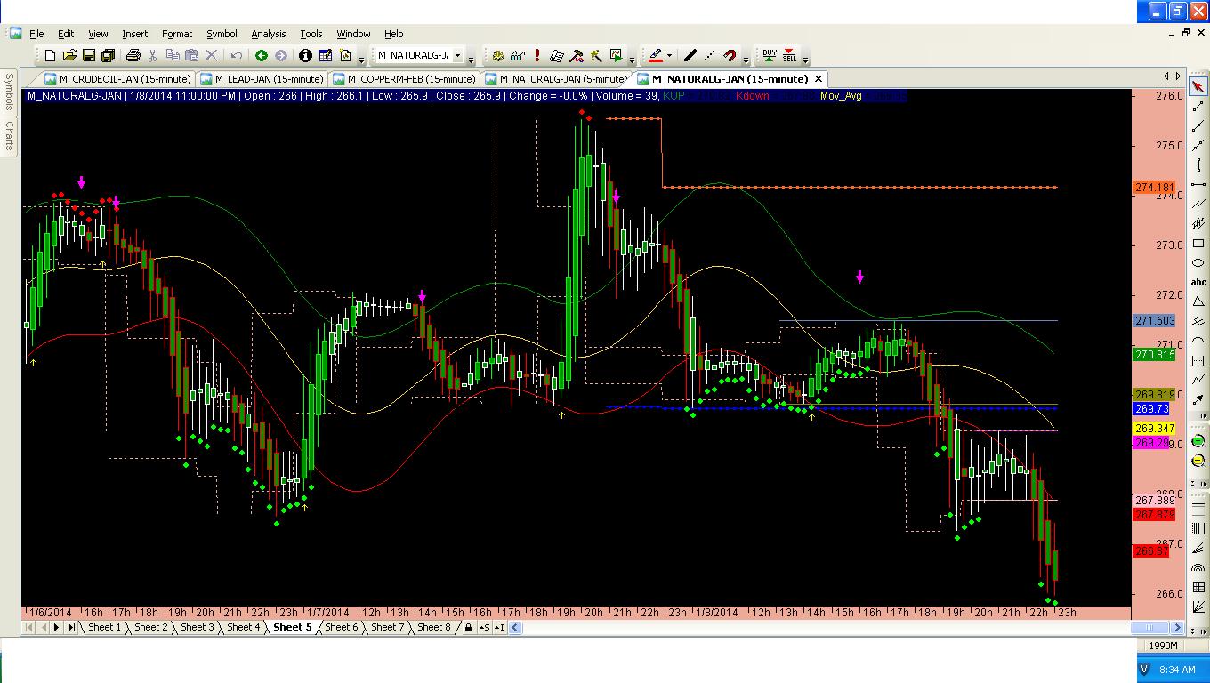Go to the first sheet button

pyautogui.click(x=29, y=627)
